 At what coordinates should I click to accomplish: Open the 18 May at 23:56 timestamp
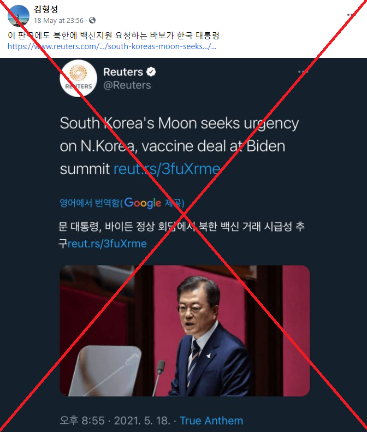[x=58, y=21]
